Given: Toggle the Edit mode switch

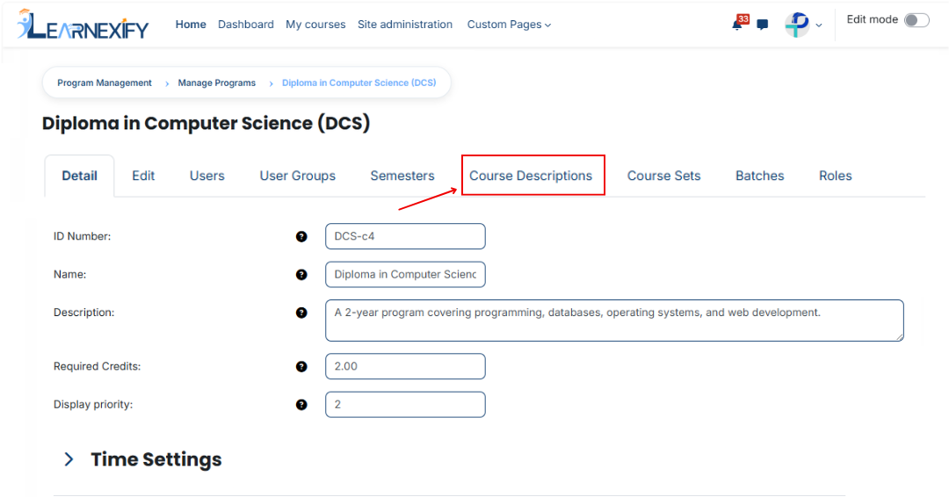Looking at the screenshot, I should click(916, 20).
